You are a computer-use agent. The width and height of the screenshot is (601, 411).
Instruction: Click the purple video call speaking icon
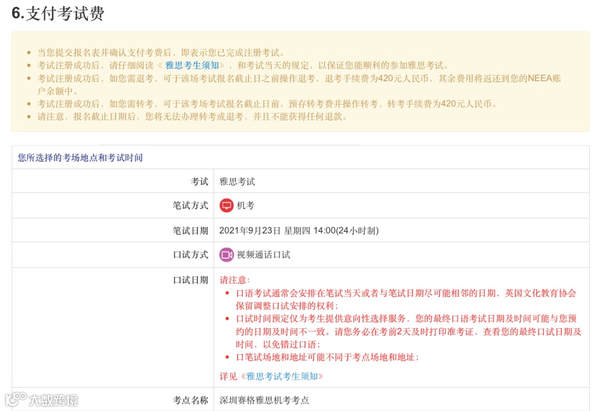pos(226,255)
